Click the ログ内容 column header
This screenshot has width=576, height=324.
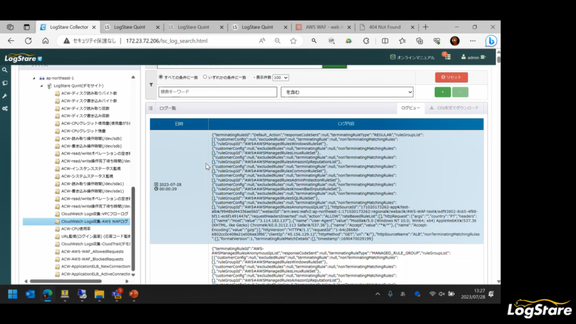tap(346, 124)
